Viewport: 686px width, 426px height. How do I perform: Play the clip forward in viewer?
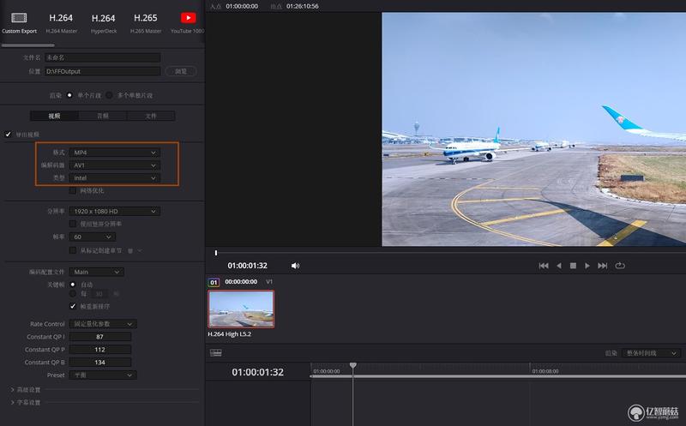pos(587,266)
